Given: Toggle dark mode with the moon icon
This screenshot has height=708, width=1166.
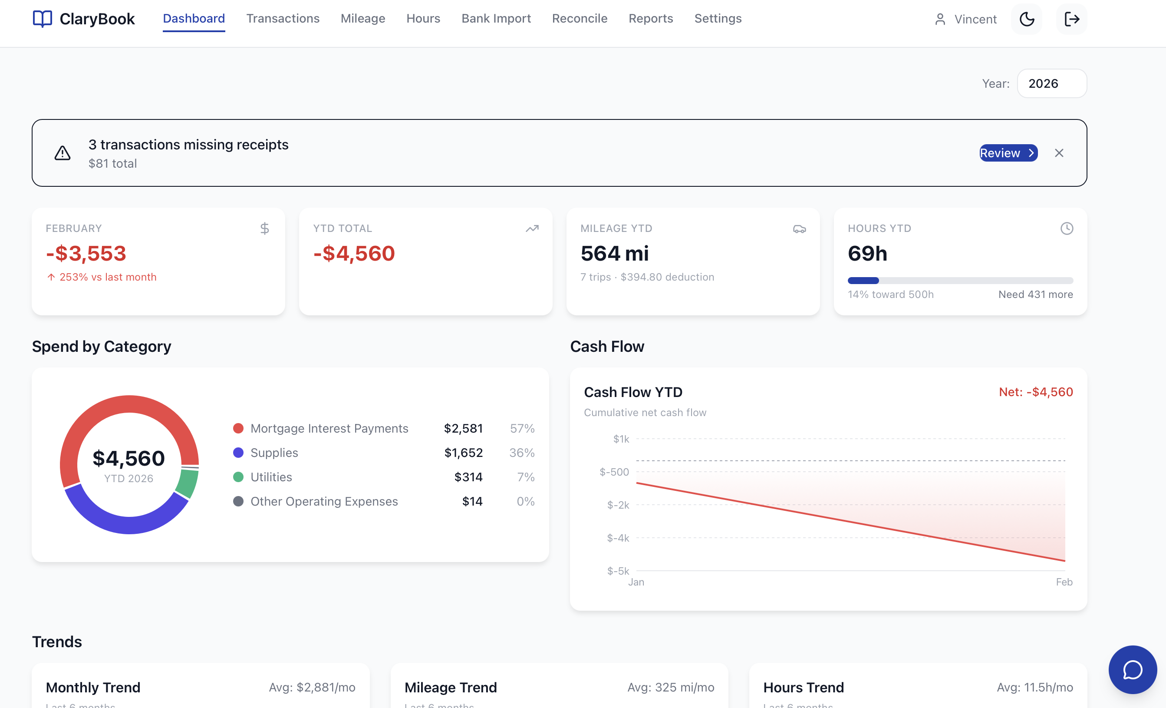Looking at the screenshot, I should tap(1026, 19).
